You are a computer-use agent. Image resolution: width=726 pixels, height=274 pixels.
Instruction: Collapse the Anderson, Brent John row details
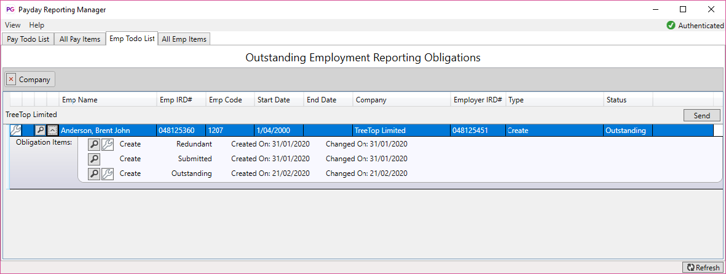(x=53, y=131)
